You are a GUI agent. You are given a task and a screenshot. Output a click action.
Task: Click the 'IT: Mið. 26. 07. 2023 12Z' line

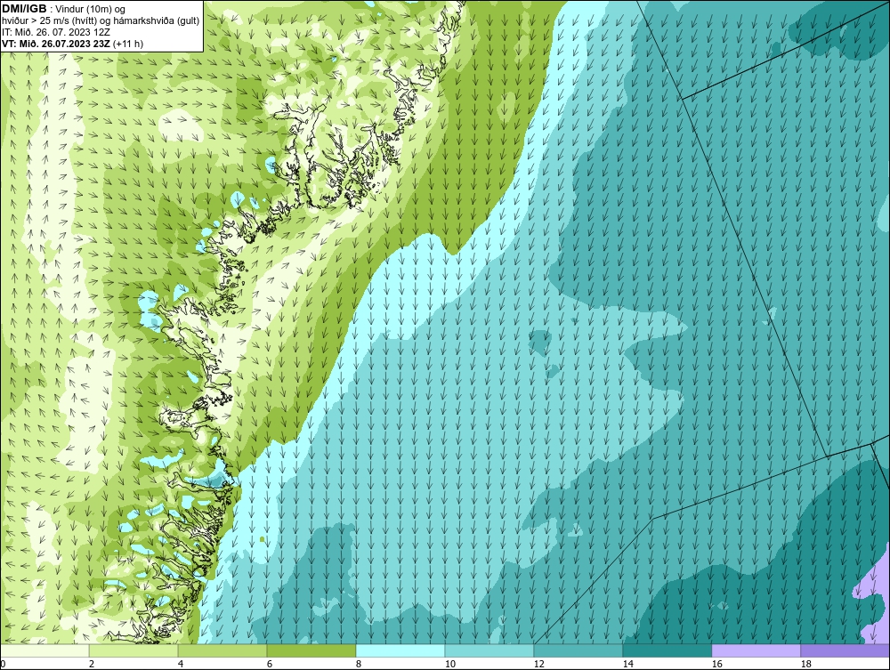(55, 32)
